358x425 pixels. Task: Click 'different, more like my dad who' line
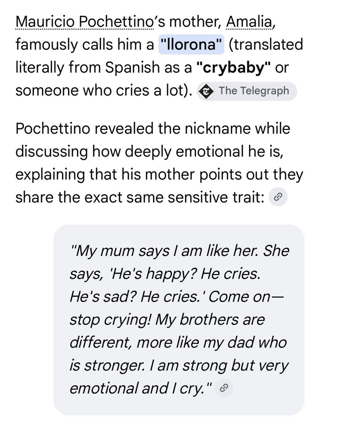[178, 342]
